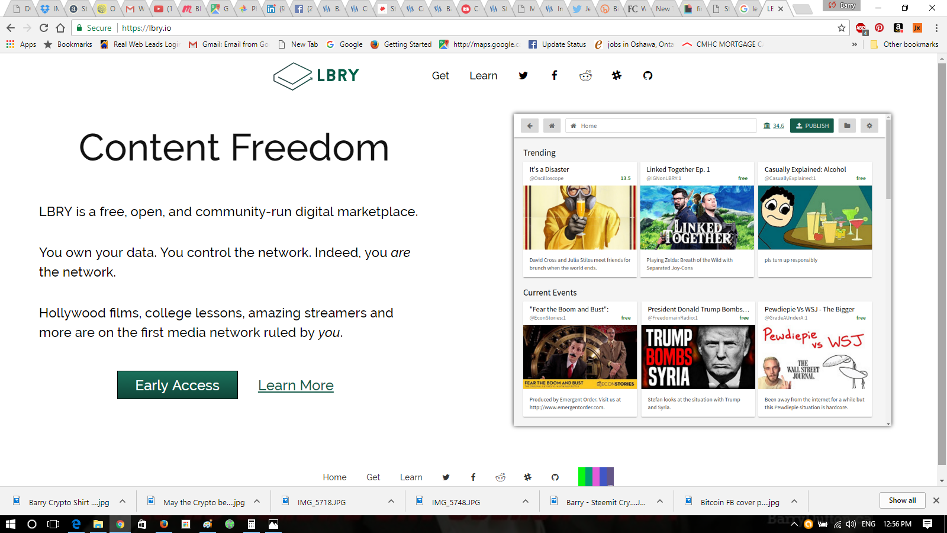
Task: Open LBRY's Reddit icon in the header
Action: pos(585,76)
